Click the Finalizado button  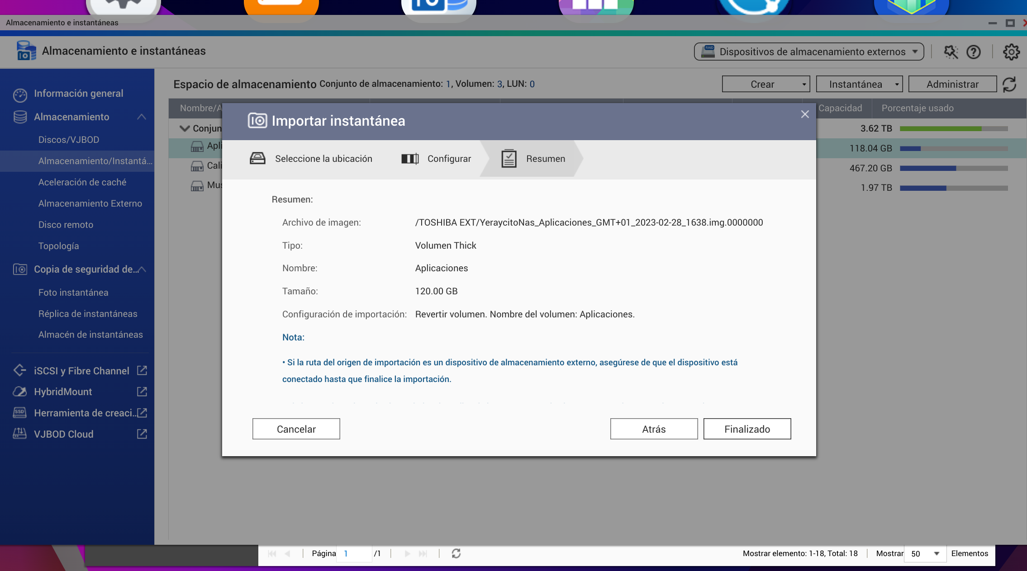point(747,429)
